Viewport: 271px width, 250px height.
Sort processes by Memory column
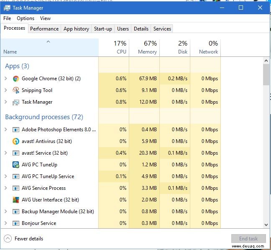144,47
